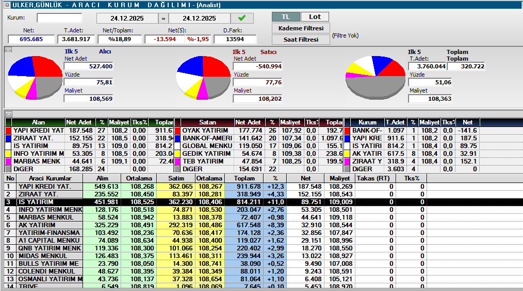Image resolution: width=523 pixels, height=291 pixels.
Task: Click the Ilk 5 Alıcı pie chart
Action: (x=35, y=77)
